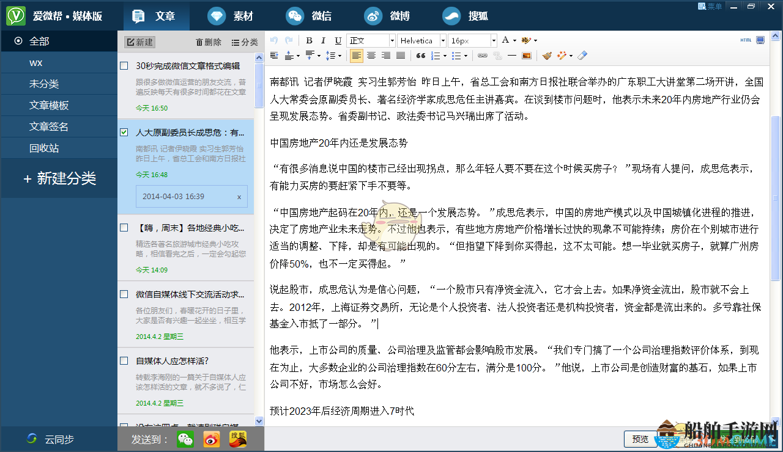Toggle bold formatting

click(310, 40)
